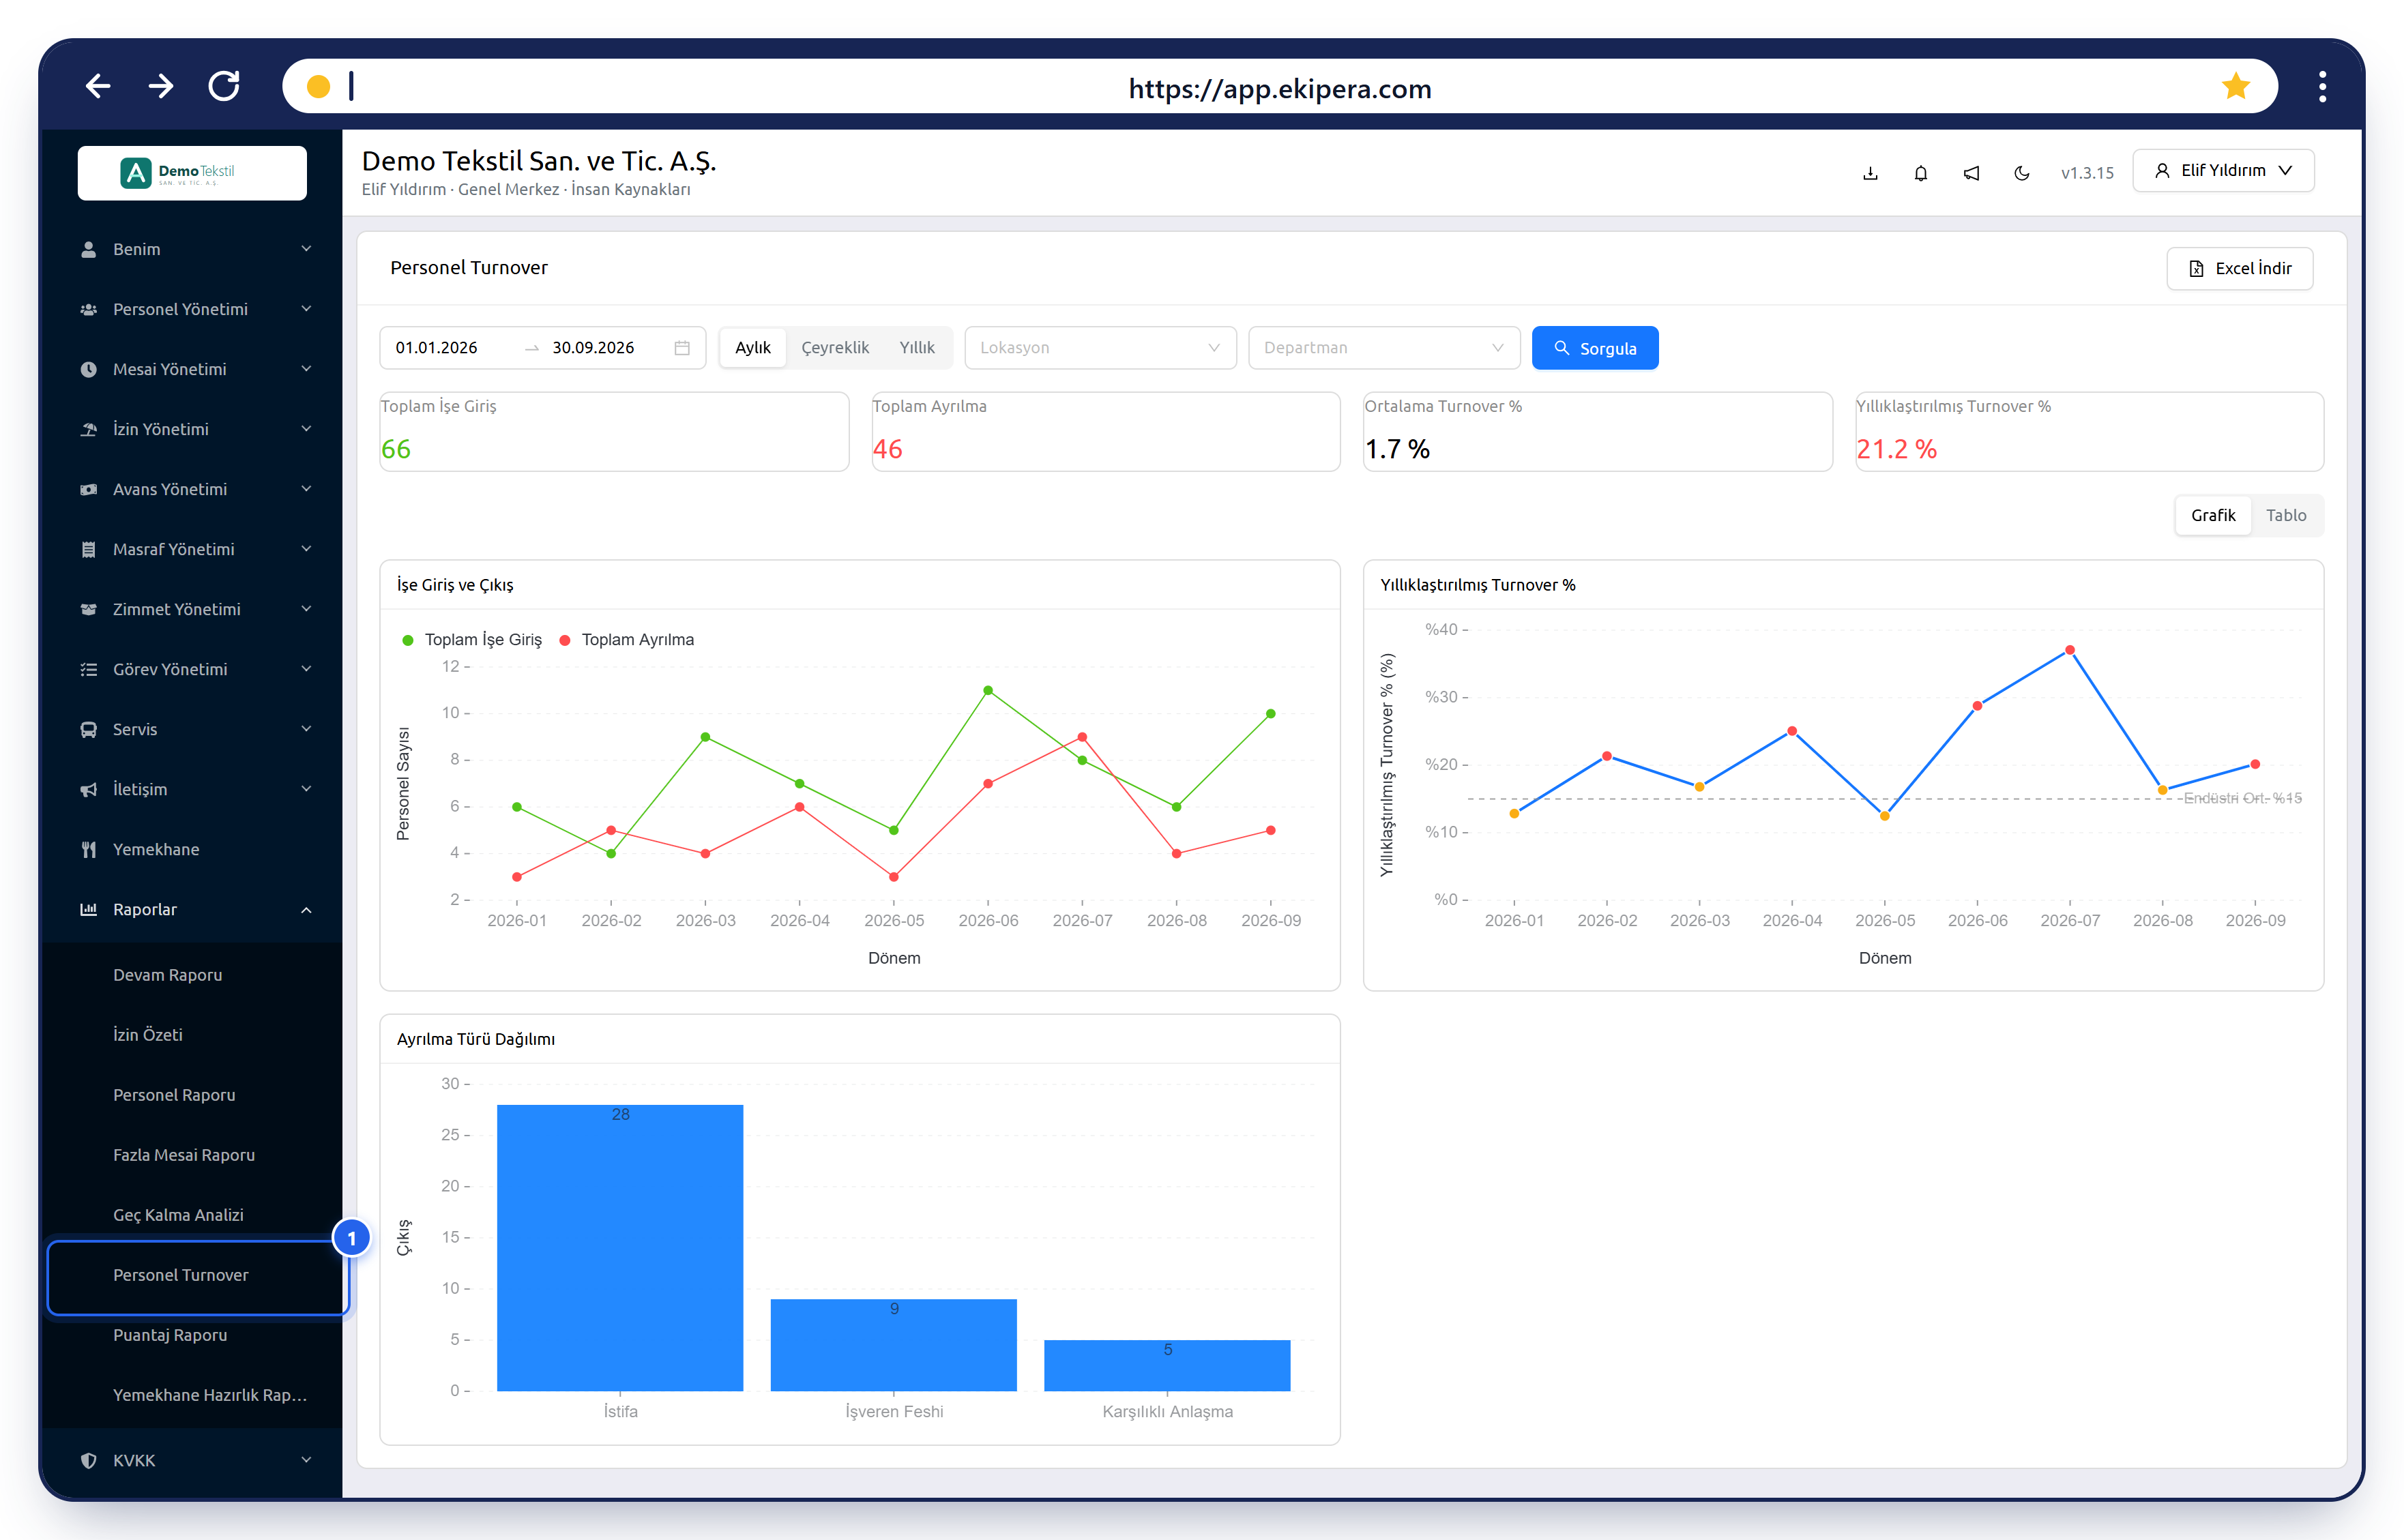The height and width of the screenshot is (1540, 2404).
Task: Open the calendar icon in date range
Action: tap(682, 348)
